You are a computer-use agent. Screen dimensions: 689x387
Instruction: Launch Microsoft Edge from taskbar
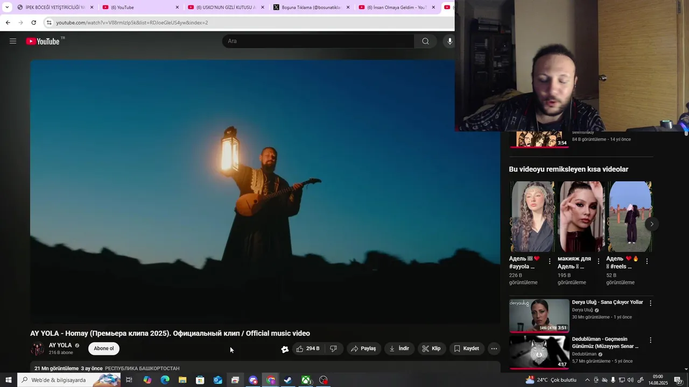165,380
